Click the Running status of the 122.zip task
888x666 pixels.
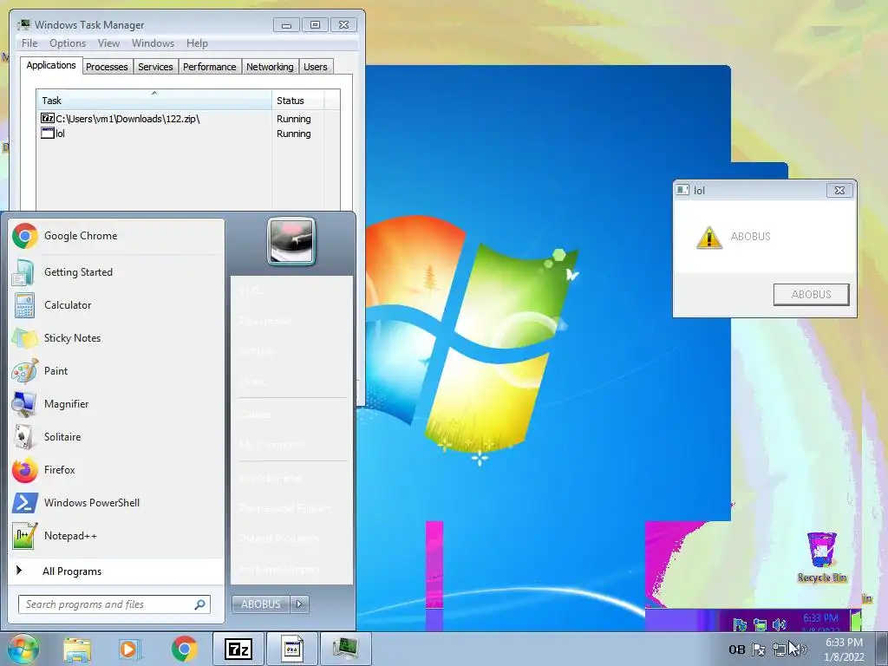293,119
